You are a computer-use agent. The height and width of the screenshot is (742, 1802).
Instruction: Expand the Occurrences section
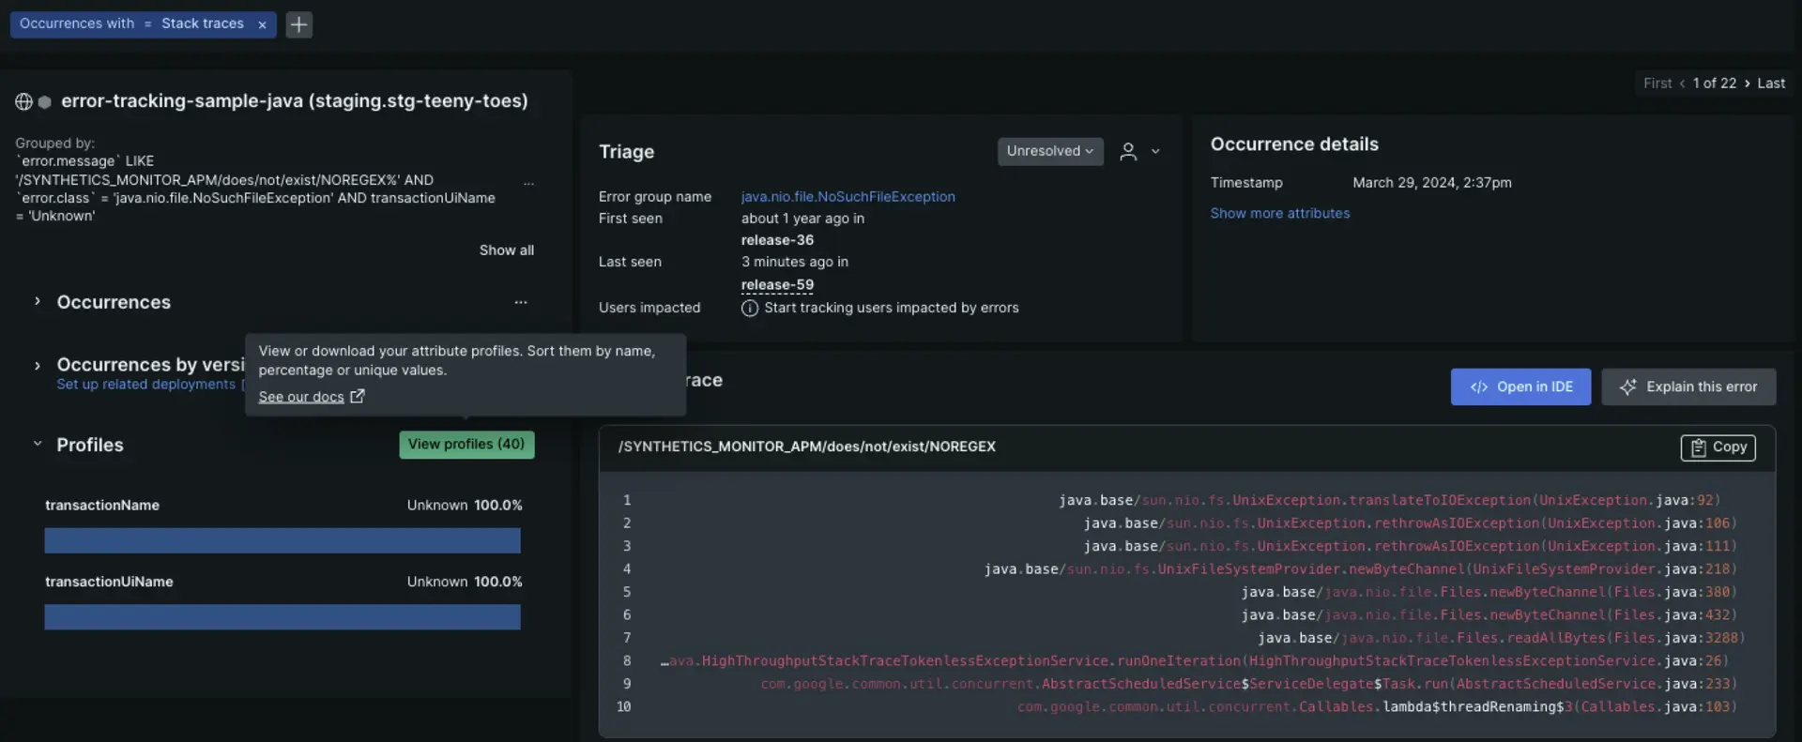point(38,302)
